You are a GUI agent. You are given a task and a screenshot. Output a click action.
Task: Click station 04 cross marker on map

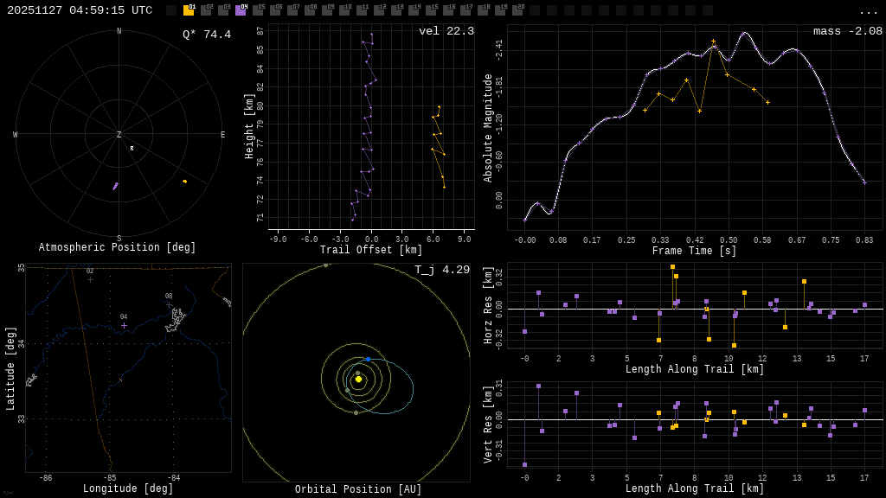tap(124, 325)
